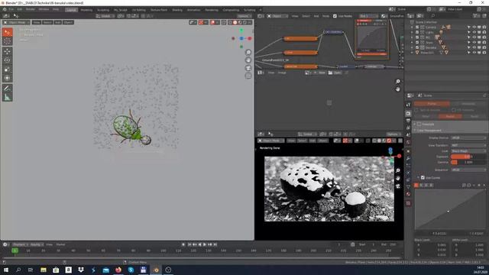Open the Material properties tab
Image resolution: width=489 pixels, height=275 pixels.
click(x=408, y=194)
